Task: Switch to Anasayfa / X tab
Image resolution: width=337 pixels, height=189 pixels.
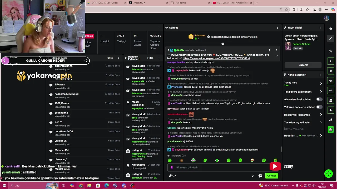Action: click(148, 3)
